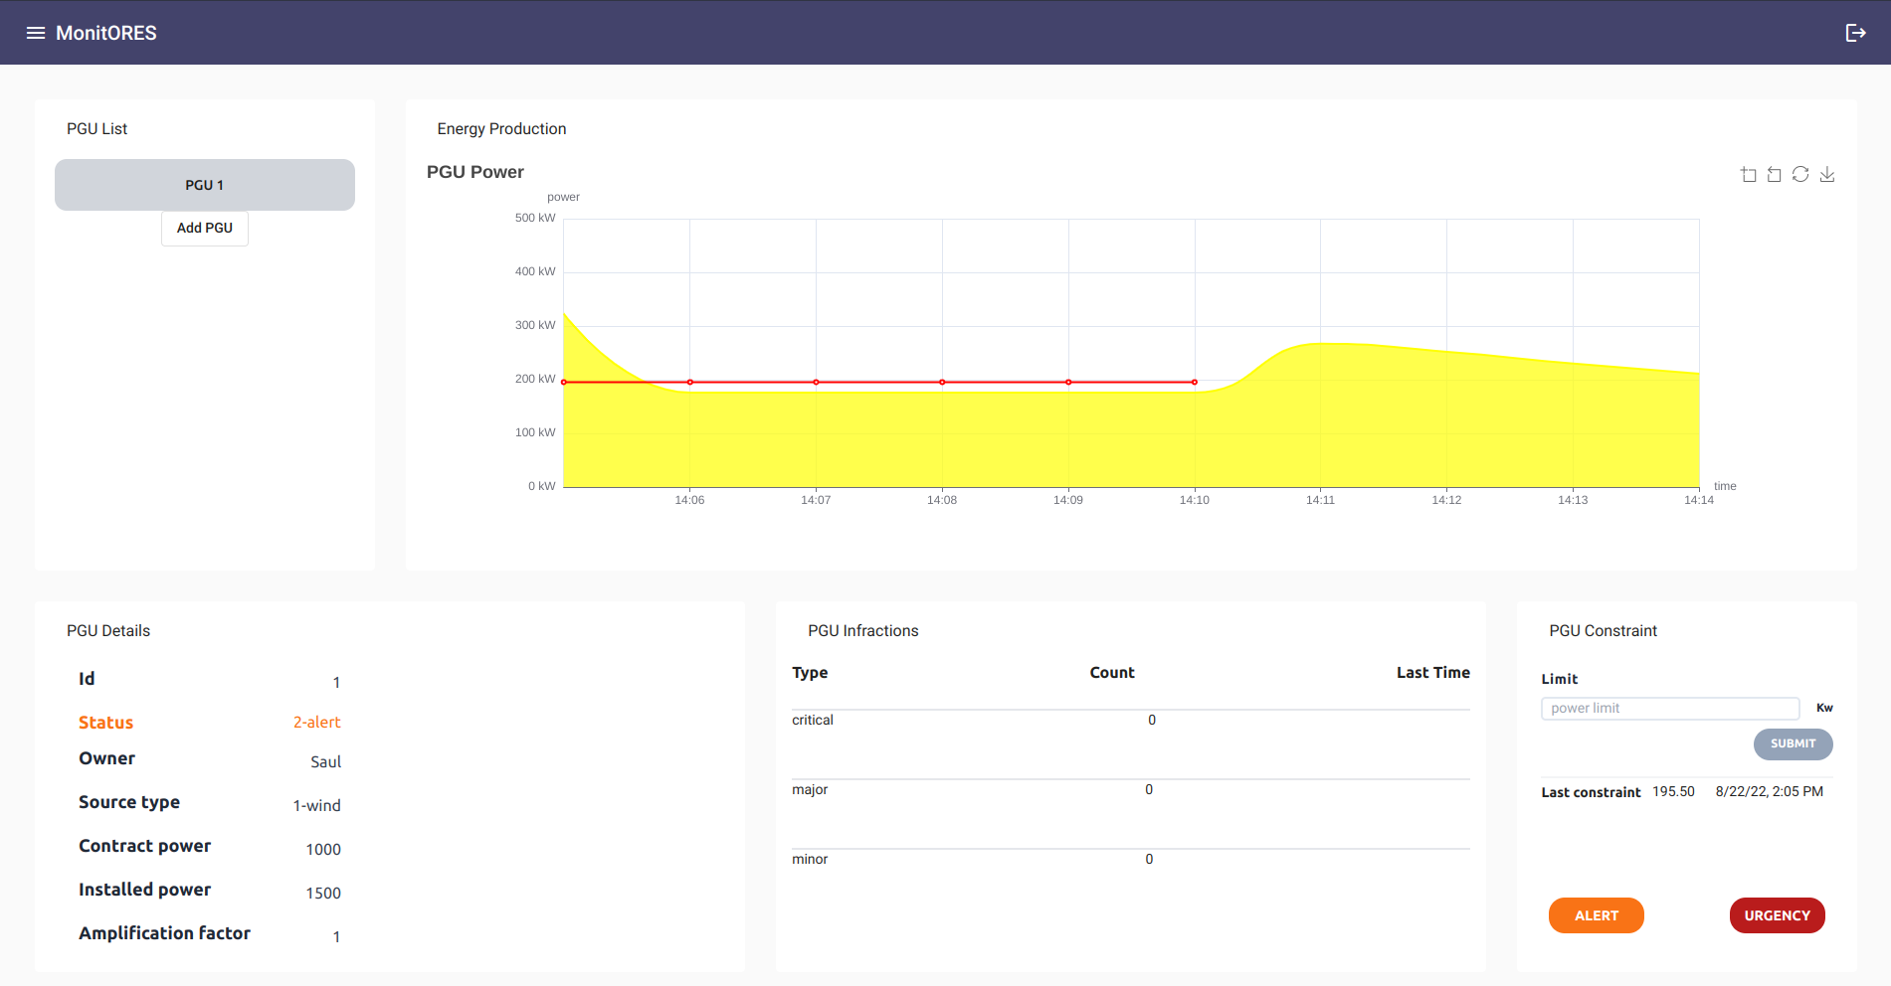Download the chart as an image
The height and width of the screenshot is (986, 1891).
click(1827, 175)
